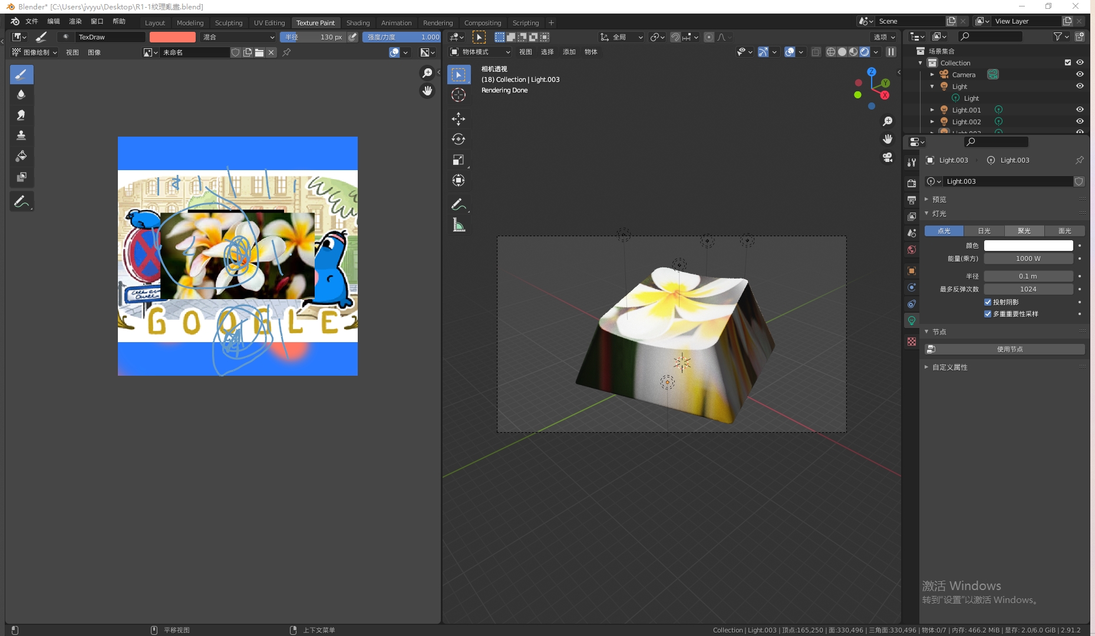Select the Smear tool

pyautogui.click(x=21, y=115)
